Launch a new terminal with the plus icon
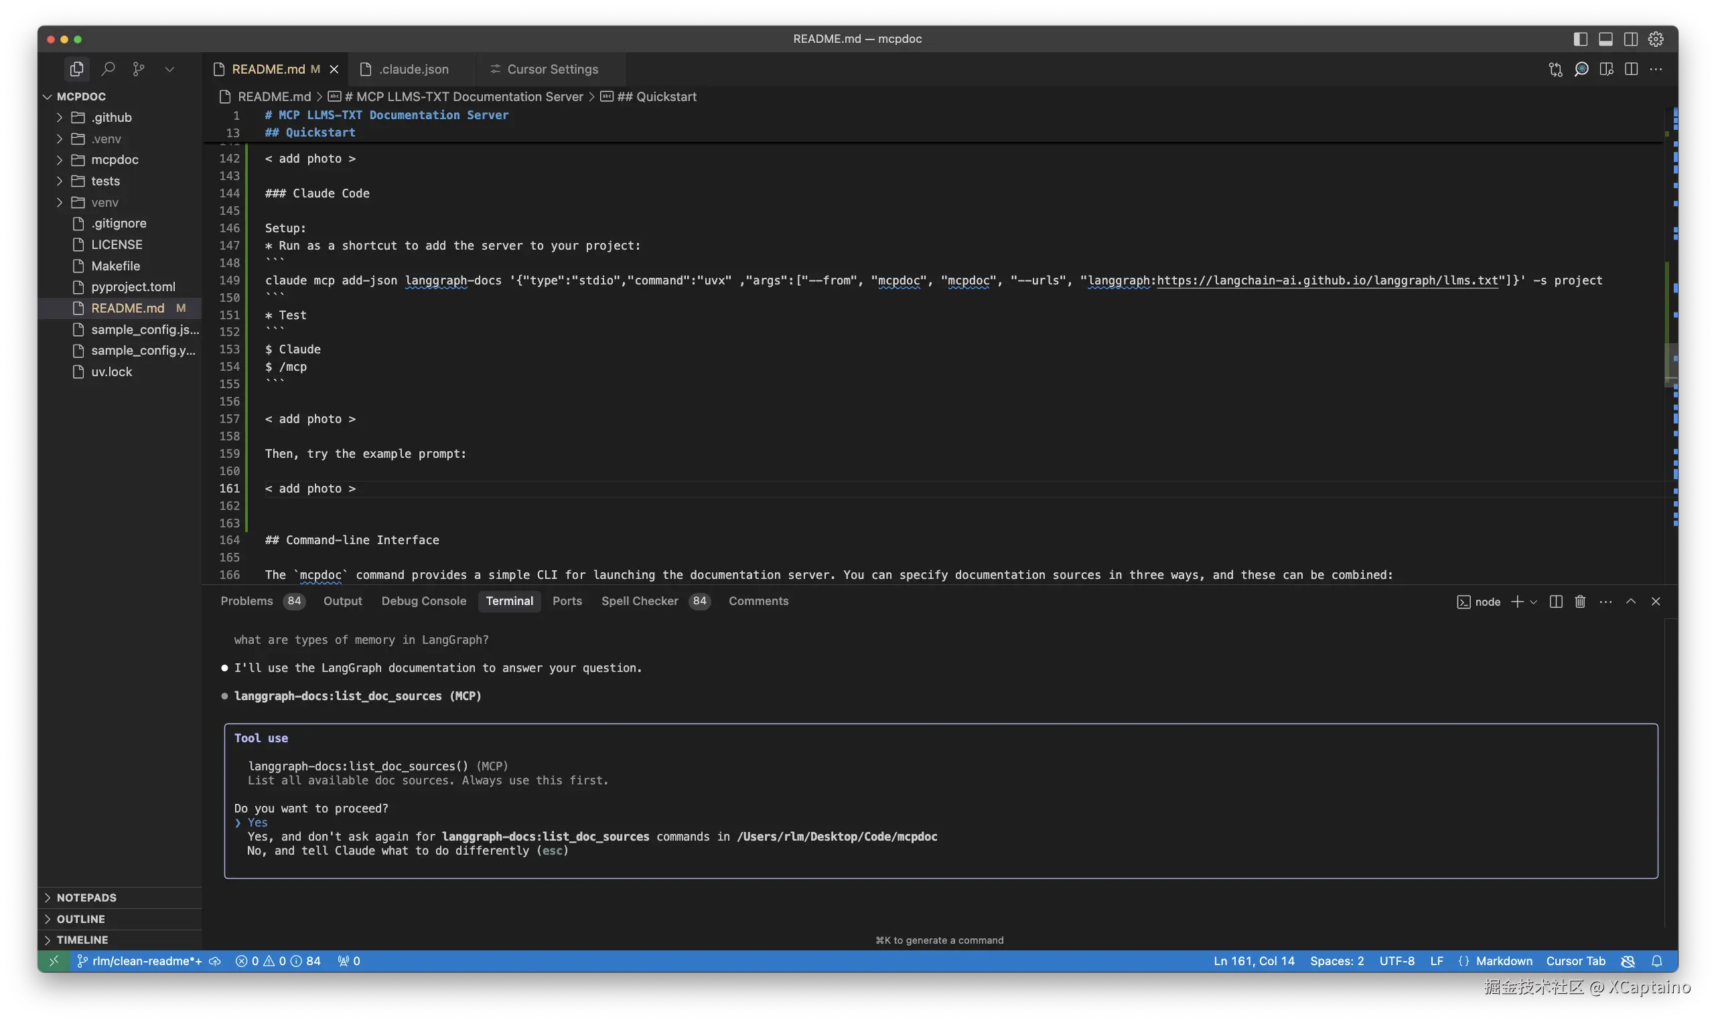The height and width of the screenshot is (1022, 1716). pyautogui.click(x=1517, y=601)
